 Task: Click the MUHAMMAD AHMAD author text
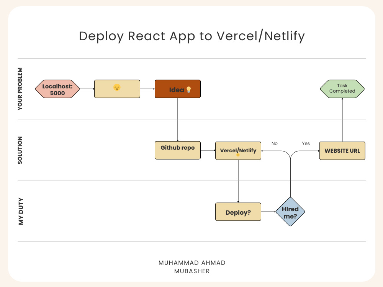point(192,263)
